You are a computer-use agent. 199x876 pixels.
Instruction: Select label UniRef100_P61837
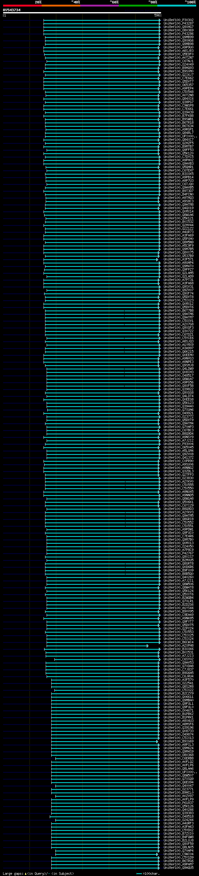[x=178, y=803]
